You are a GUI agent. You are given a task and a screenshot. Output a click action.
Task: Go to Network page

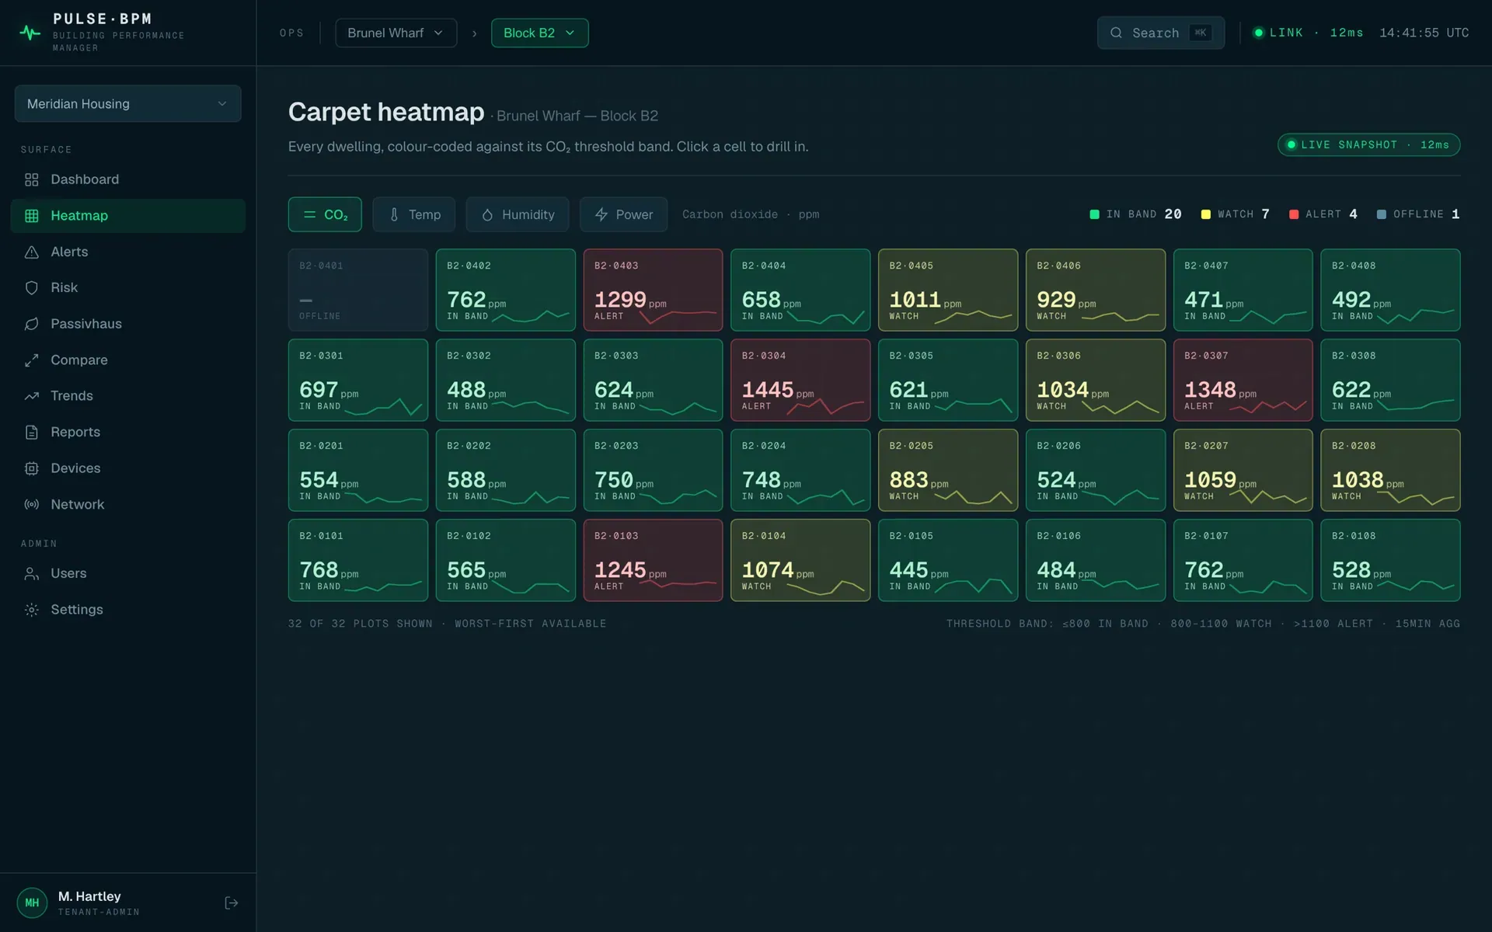(x=127, y=504)
